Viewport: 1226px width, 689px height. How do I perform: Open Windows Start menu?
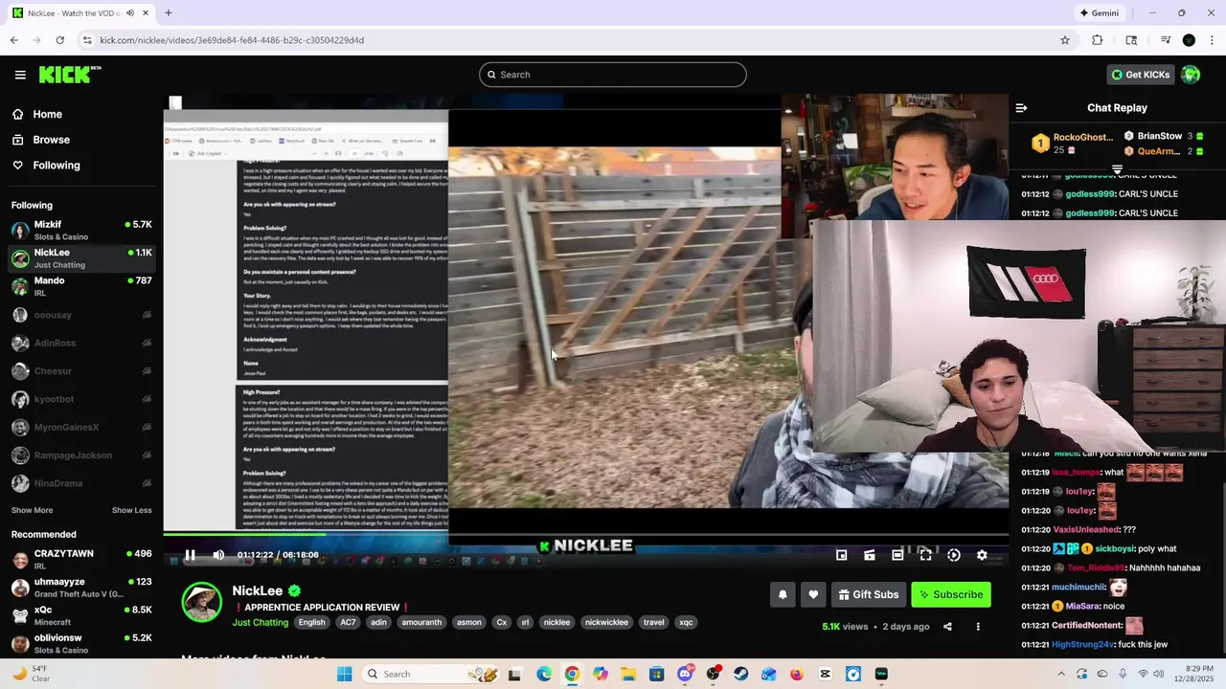pos(344,675)
